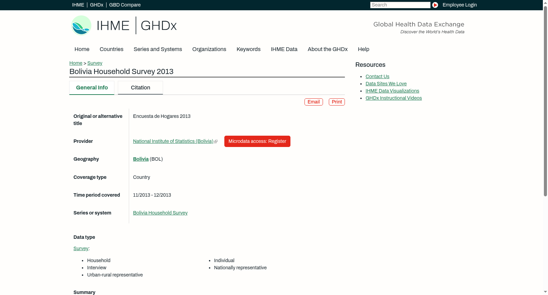Click the page title Bolivia Household Survey 2013

[x=121, y=72]
